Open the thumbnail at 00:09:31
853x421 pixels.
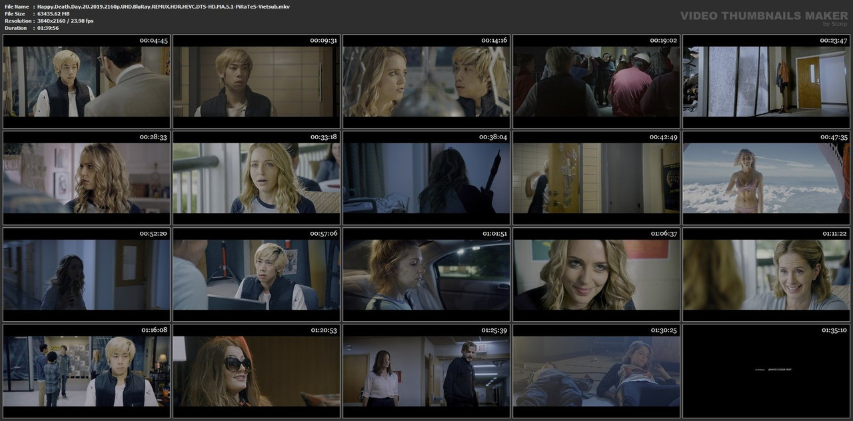(257, 81)
